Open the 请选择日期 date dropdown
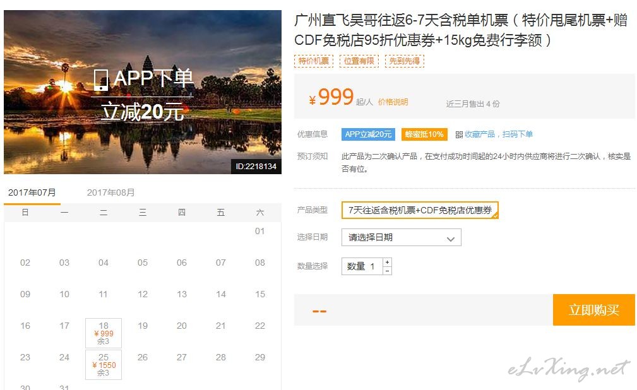The height and width of the screenshot is (390, 637). pos(402,237)
